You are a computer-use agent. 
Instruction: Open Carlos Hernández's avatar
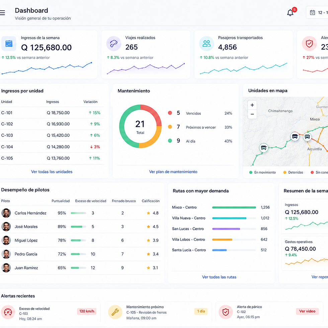6,213
